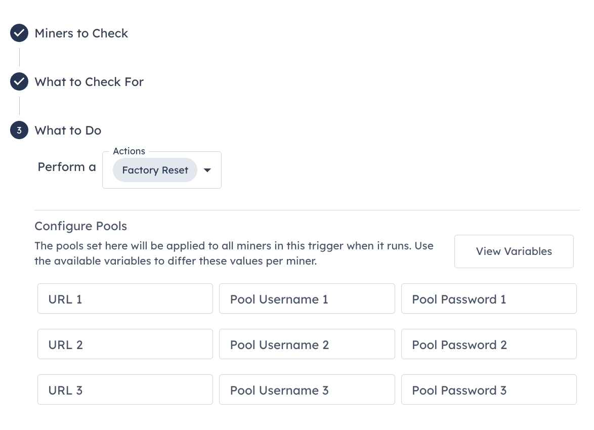594x430 pixels.
Task: Focus the URL 3 input field
Action: coord(125,390)
